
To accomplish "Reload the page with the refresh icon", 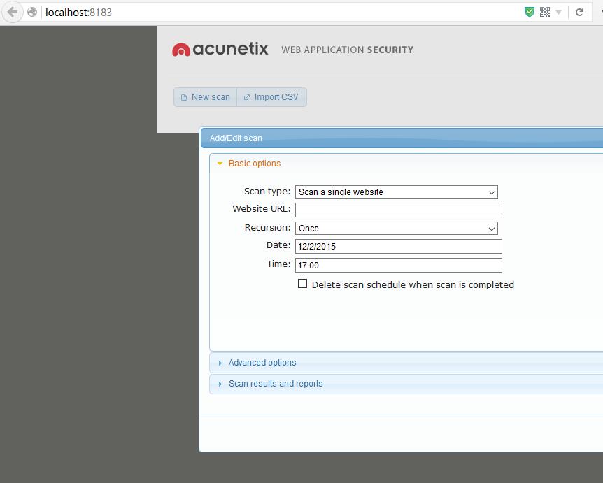I will click(x=579, y=12).
